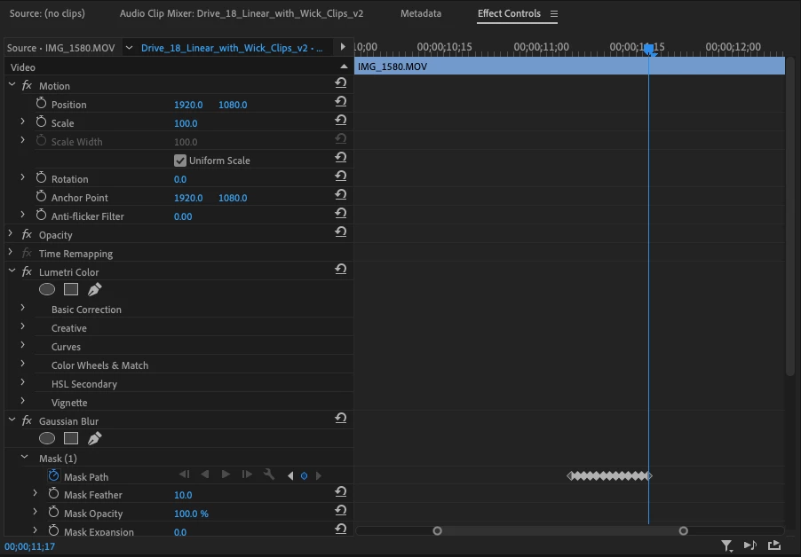Screen dimensions: 801x557
Task: Click the play only audio icon
Action: [x=749, y=545]
